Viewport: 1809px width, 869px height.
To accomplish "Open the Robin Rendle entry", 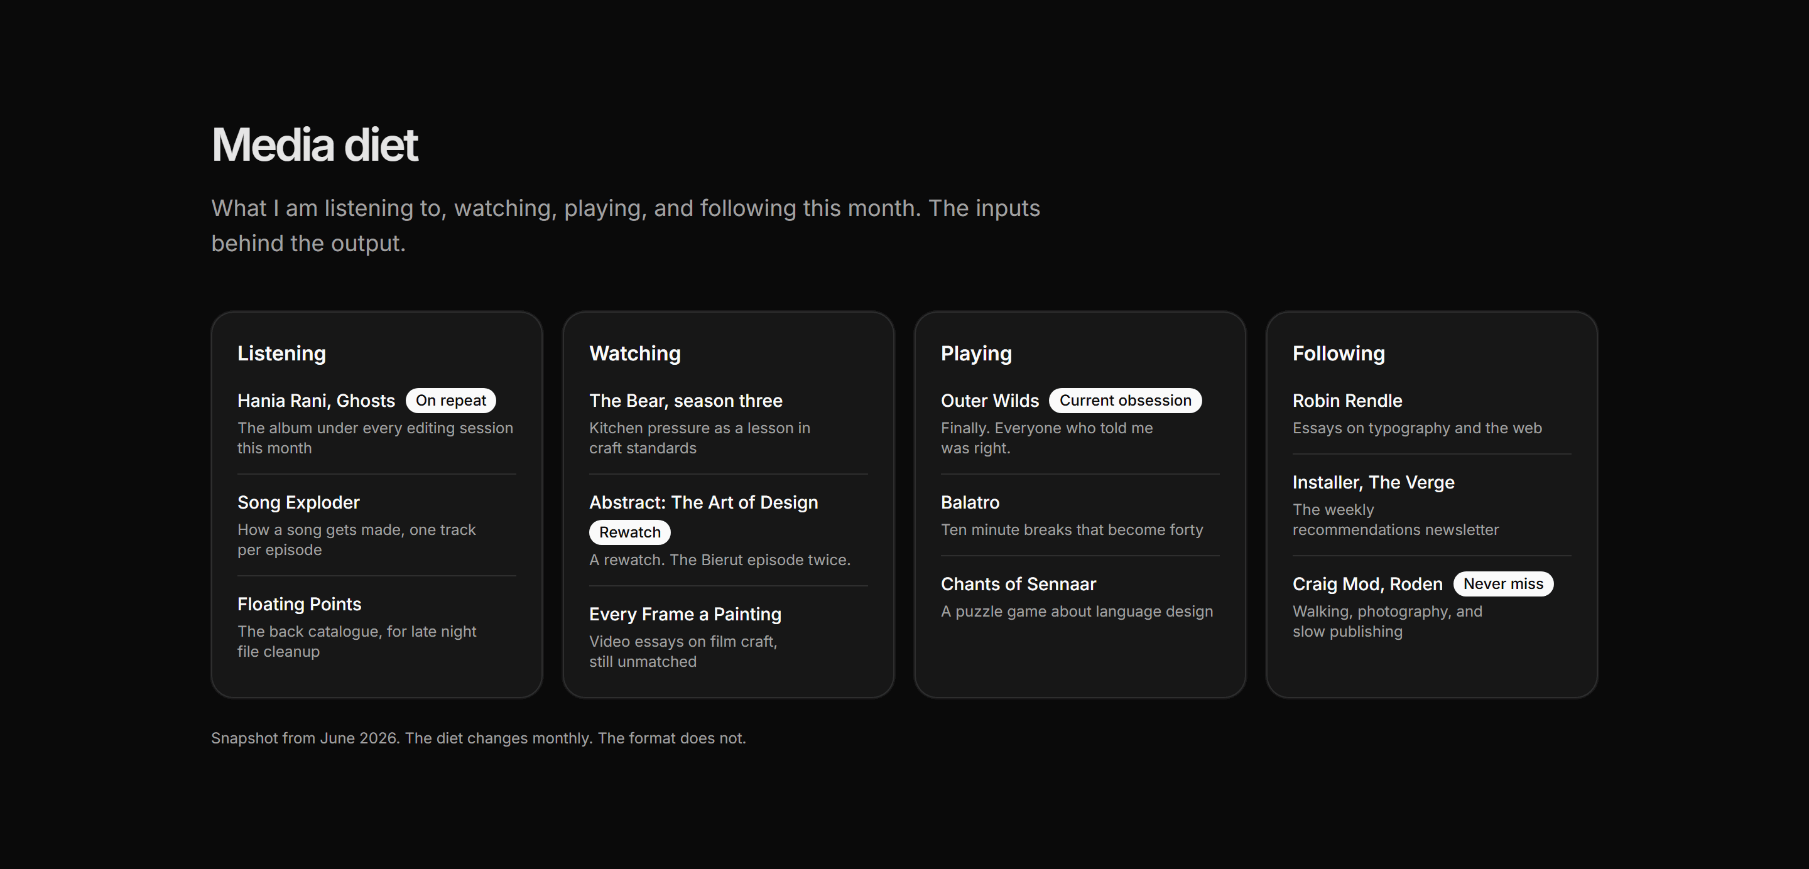I will click(1347, 401).
